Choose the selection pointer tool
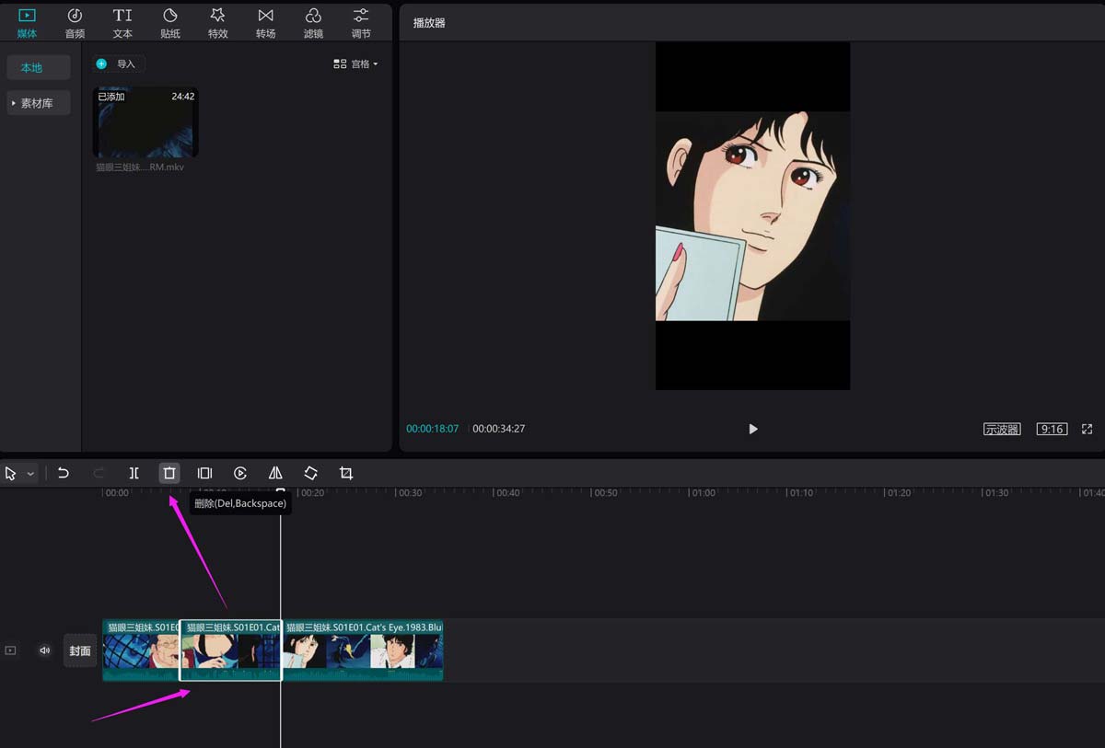Image resolution: width=1105 pixels, height=748 pixels. [x=11, y=473]
